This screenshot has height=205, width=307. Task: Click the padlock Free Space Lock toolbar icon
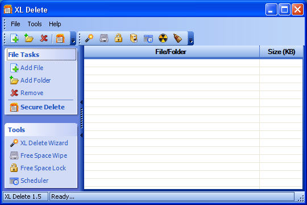coord(119,38)
